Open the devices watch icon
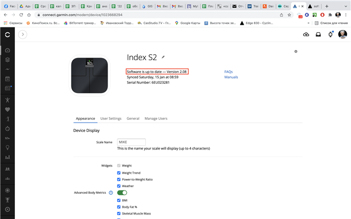Image resolution: width=351 pixels, height=219 pixels. tap(331, 34)
